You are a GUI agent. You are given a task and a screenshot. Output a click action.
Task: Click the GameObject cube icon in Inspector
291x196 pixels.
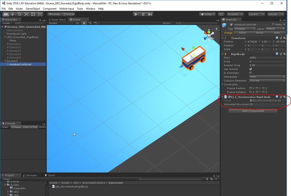[224, 25]
